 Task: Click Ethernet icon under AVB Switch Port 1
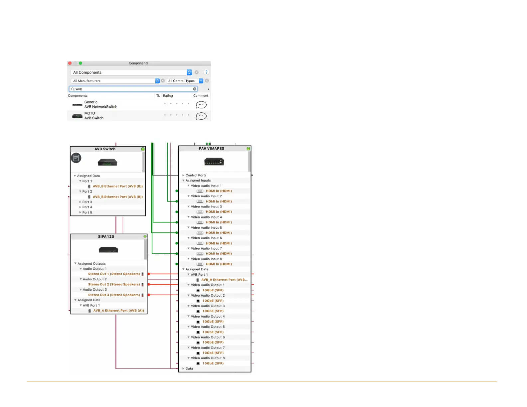(x=89, y=187)
